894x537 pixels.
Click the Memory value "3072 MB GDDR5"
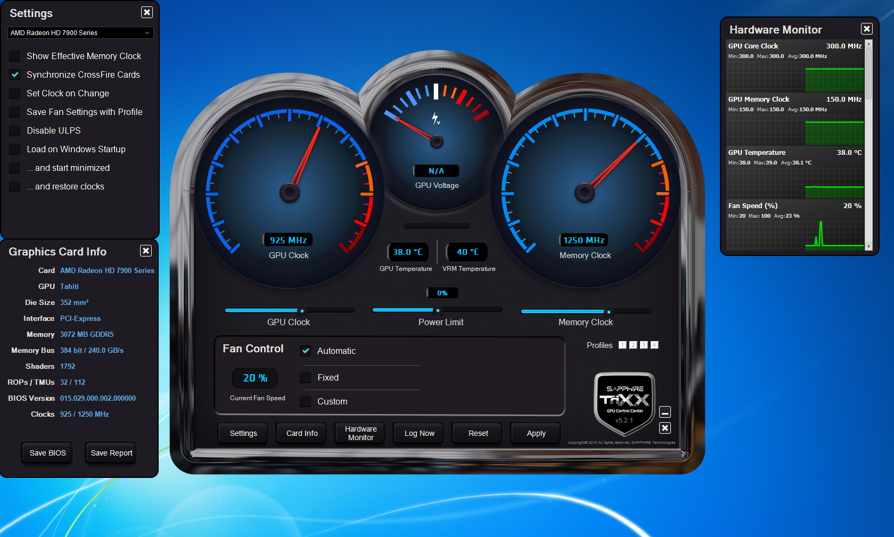coord(87,334)
